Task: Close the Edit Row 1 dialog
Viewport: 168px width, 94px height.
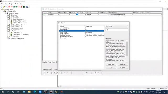Action: pos(127,23)
